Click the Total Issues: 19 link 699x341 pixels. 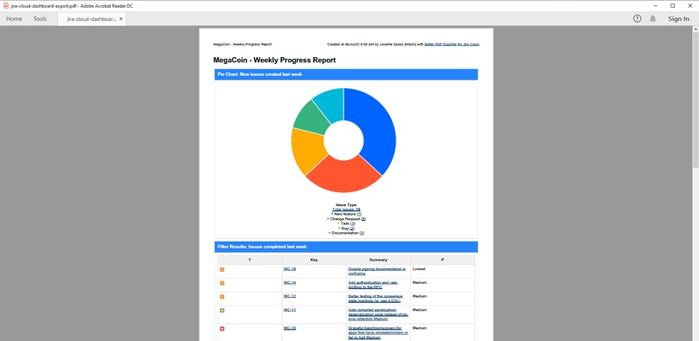coord(346,209)
